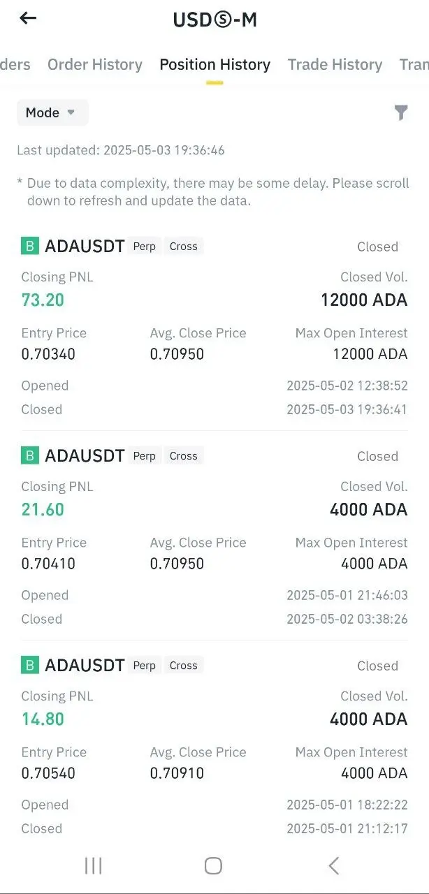Select the Position History tab
The height and width of the screenshot is (894, 429).
coord(214,64)
